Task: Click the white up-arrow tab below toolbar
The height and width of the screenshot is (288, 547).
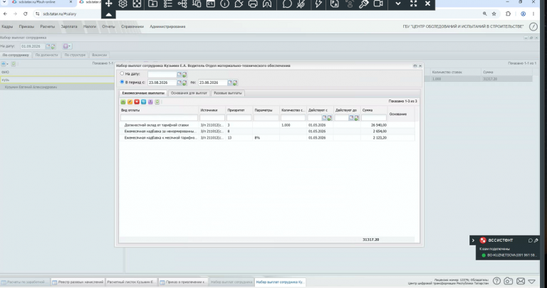Action: pyautogui.click(x=108, y=15)
